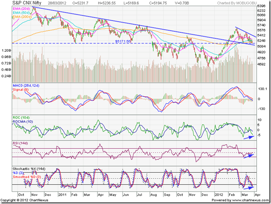Screen dimensions: 271x204
Task: Click the Charted By MOBUGOBU watermark
Action: (x=237, y=3)
